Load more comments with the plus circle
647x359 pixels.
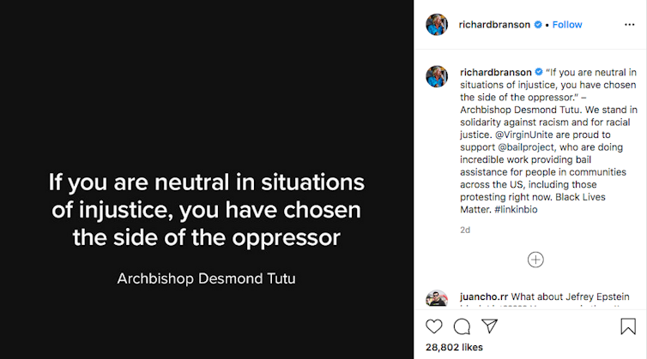click(x=535, y=260)
